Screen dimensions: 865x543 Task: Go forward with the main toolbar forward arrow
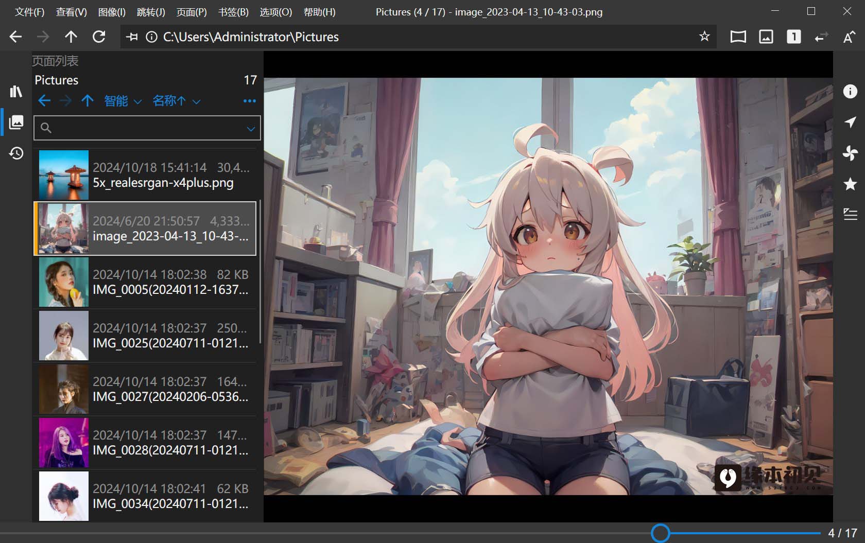click(43, 37)
